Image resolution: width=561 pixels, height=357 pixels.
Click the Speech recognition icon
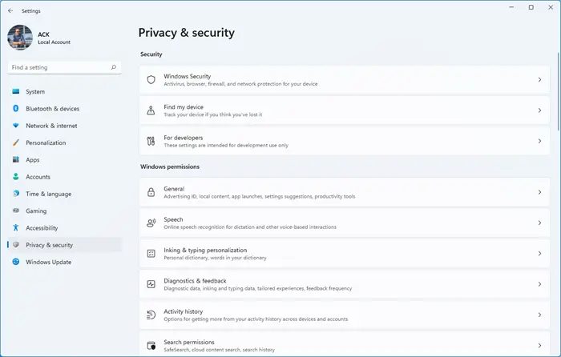(x=151, y=223)
